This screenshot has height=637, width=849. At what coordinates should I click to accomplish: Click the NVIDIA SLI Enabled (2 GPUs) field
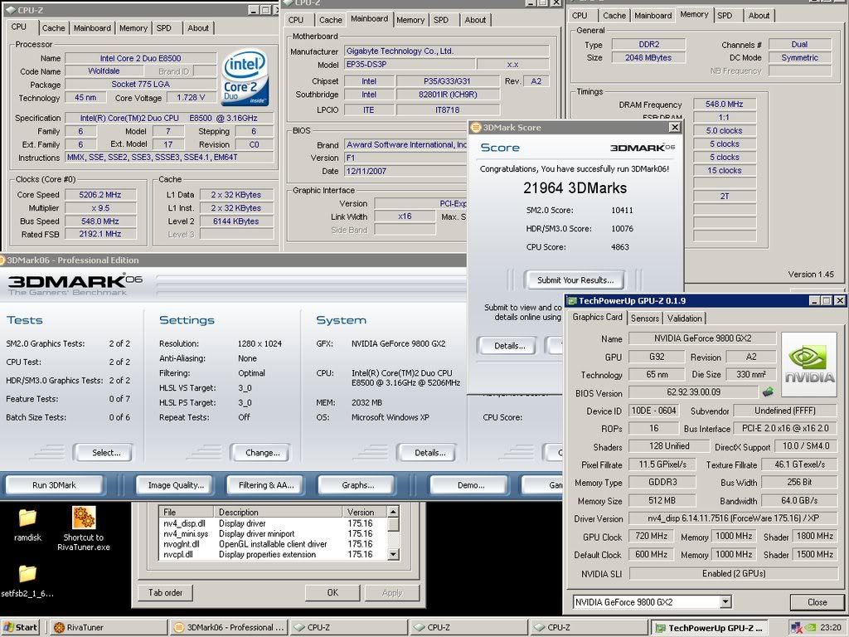click(733, 574)
